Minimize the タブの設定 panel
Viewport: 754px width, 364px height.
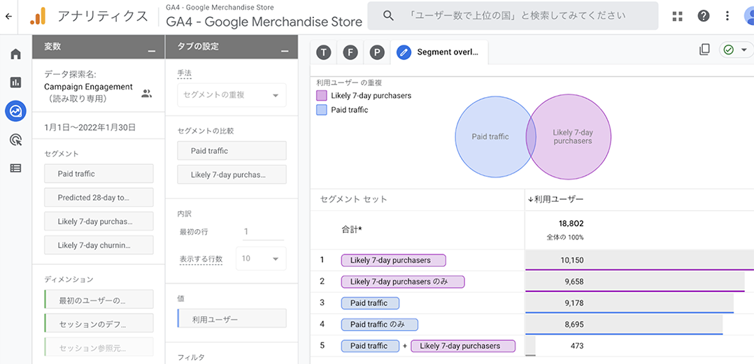pos(285,51)
